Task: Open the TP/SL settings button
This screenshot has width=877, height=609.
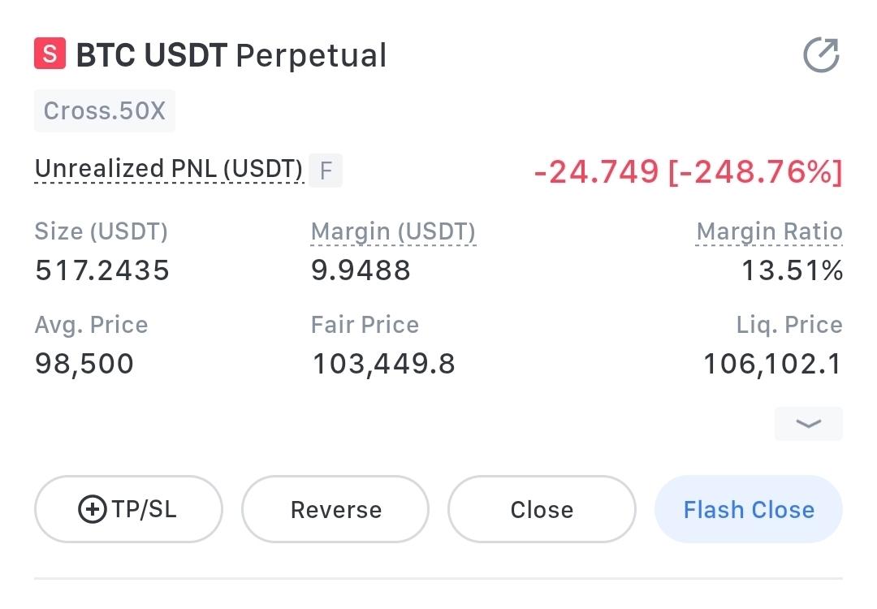Action: [x=128, y=509]
